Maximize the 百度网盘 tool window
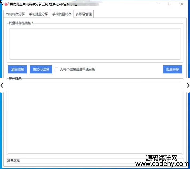 169,4
